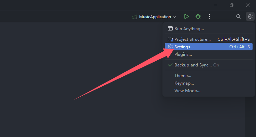The width and height of the screenshot is (256, 137).
Task: Click the Run Anything terminal icon
Action: (x=170, y=28)
